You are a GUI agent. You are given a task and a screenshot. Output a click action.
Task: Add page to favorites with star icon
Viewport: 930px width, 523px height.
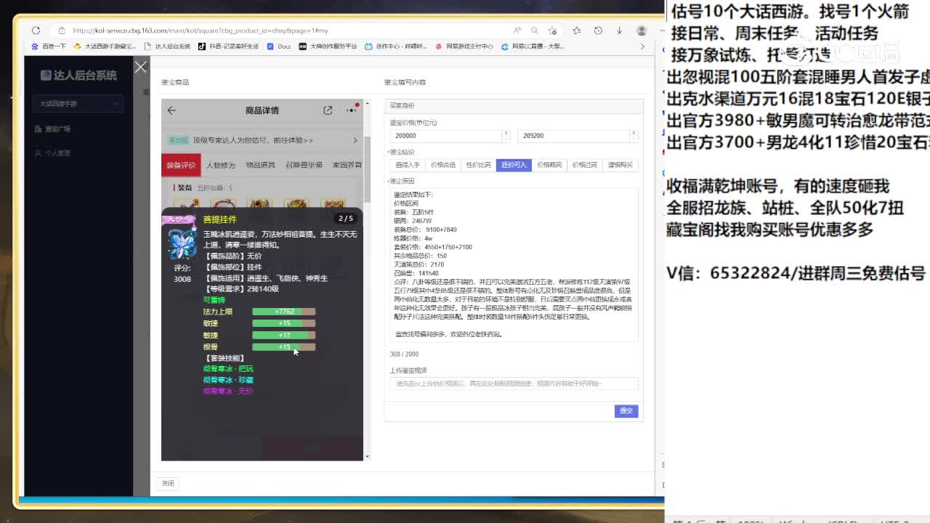pos(552,31)
